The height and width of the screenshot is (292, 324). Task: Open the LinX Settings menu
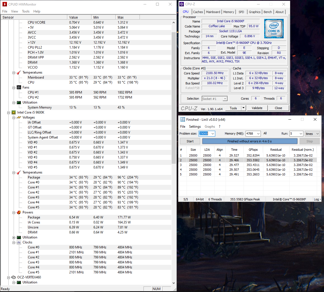click(x=195, y=126)
